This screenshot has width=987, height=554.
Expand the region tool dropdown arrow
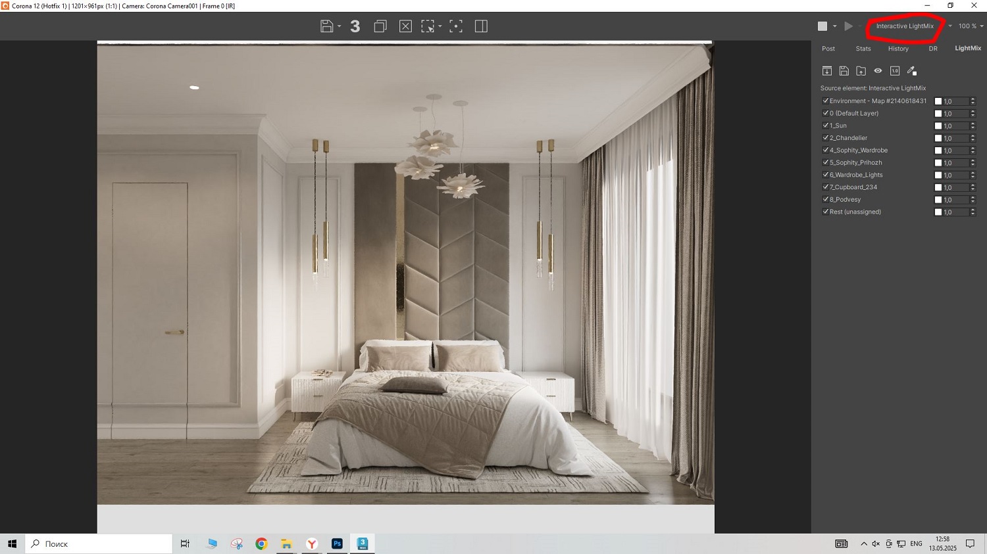[440, 27]
